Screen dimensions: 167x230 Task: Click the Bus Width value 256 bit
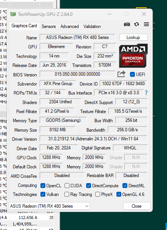click(x=131, y=120)
